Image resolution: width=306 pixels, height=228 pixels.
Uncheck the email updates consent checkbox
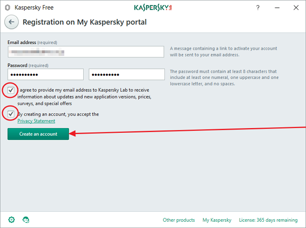11,90
